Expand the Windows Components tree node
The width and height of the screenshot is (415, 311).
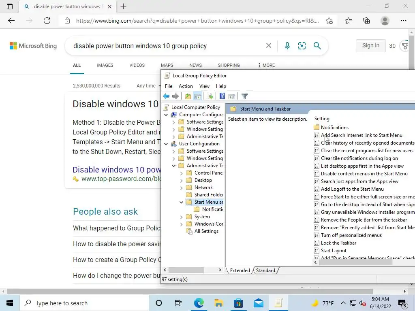click(x=181, y=224)
